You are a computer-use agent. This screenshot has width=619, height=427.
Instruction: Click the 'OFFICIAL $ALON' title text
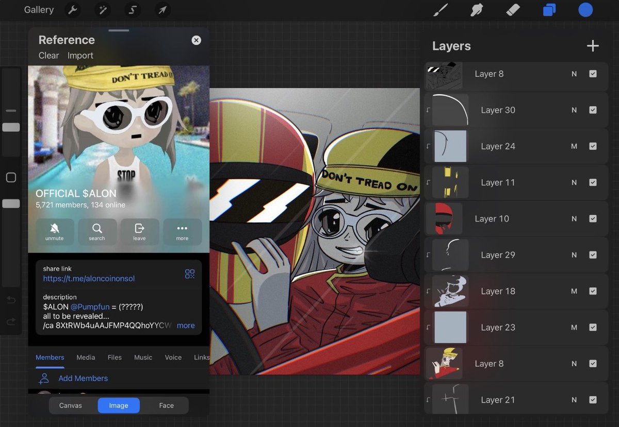[x=76, y=194]
